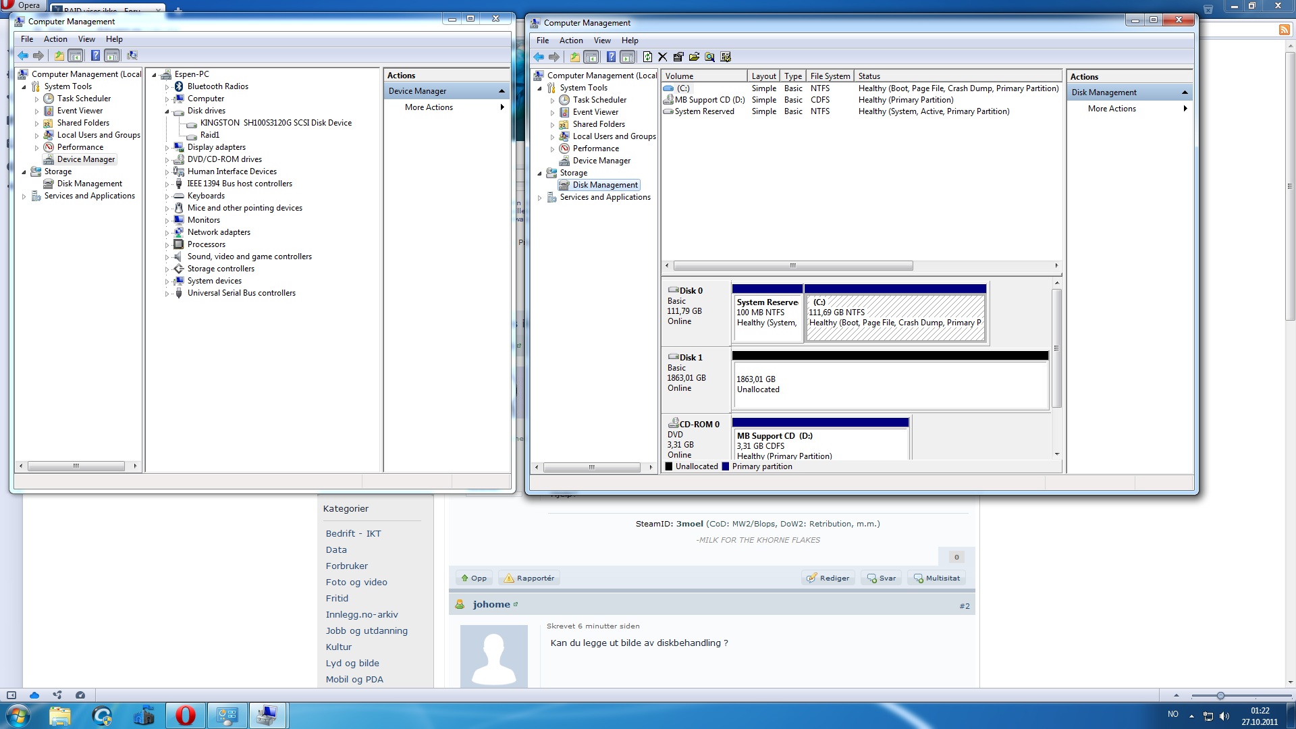Expand Storage controllers node

[x=167, y=269]
